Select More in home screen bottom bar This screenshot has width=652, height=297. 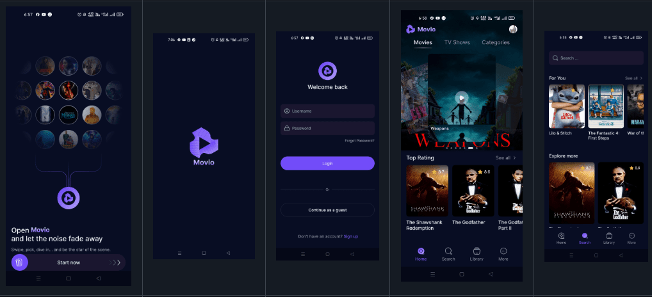click(503, 254)
